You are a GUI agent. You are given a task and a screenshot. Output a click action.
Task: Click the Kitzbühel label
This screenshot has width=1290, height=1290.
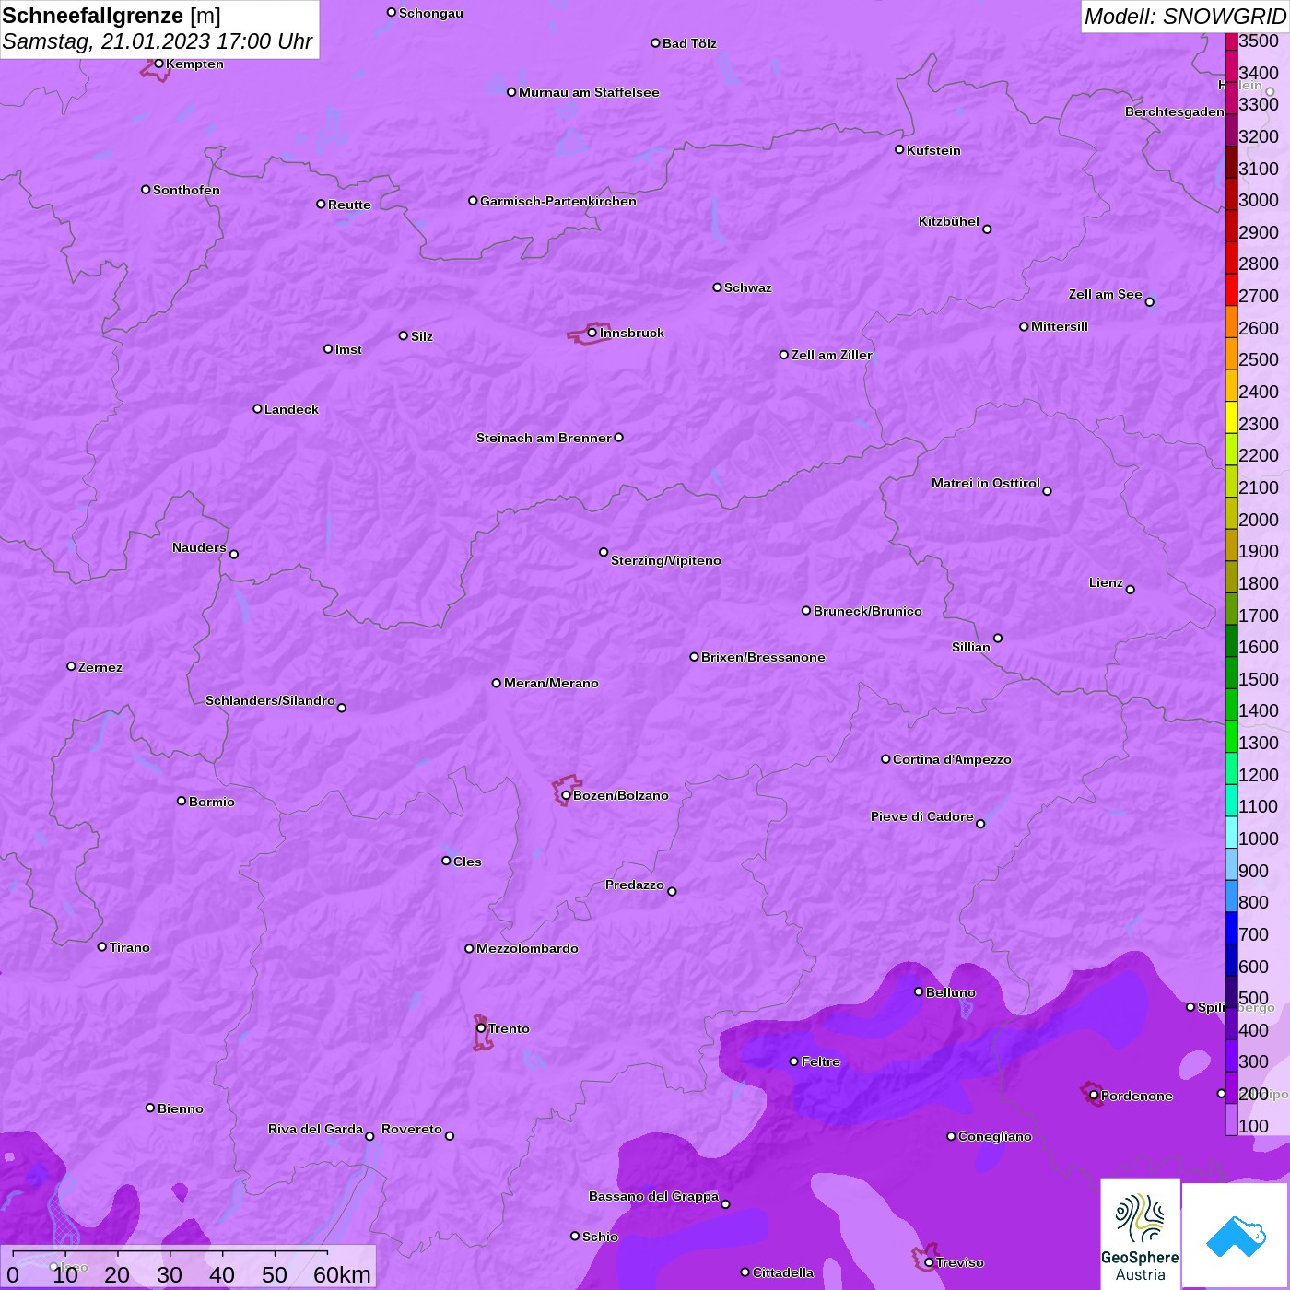click(949, 221)
